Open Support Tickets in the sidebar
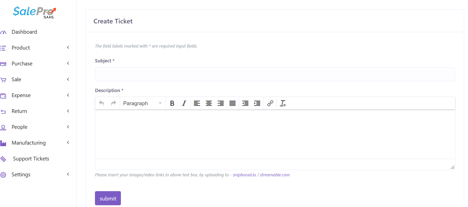 click(31, 159)
